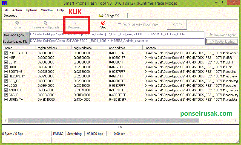Toggle DA DL All With Check Sum
Image resolution: width=241 pixels, height=145 pixels.
point(119,25)
